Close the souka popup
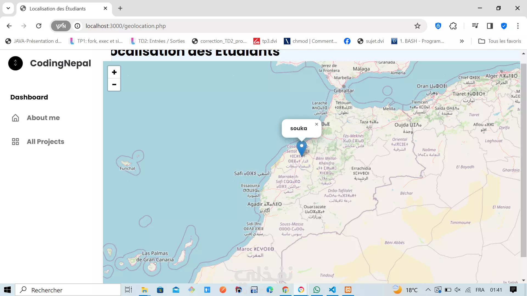The width and height of the screenshot is (527, 296). click(x=316, y=124)
